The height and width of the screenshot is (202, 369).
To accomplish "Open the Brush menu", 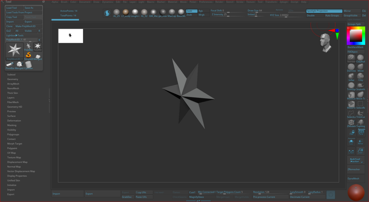I will (x=64, y=2).
